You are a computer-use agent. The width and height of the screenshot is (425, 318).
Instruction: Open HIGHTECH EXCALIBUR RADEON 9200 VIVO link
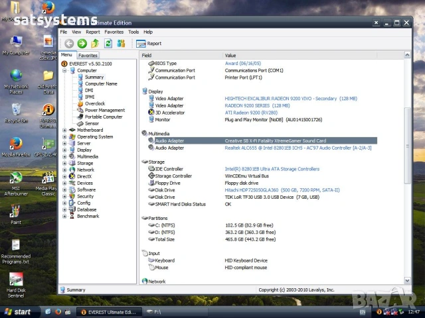click(291, 99)
